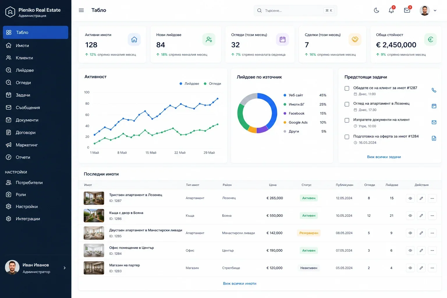Toggle Огледи series in chart legend
The image size is (447, 298).
212,84
